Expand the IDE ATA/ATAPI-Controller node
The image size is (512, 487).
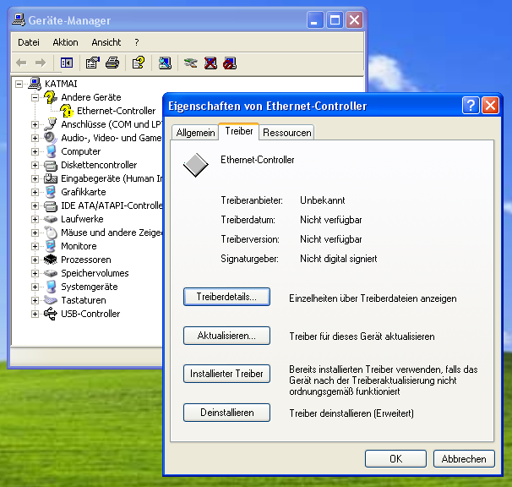tap(35, 205)
